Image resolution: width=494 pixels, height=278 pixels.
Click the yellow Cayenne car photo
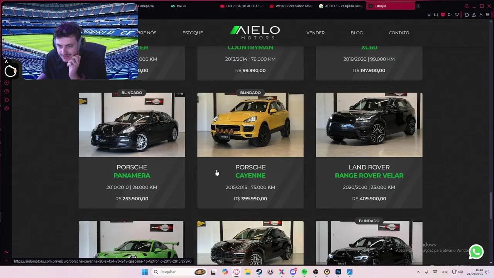coord(250,125)
